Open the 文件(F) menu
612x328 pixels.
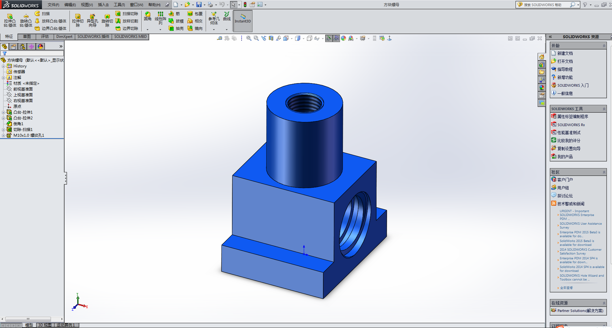pyautogui.click(x=54, y=5)
